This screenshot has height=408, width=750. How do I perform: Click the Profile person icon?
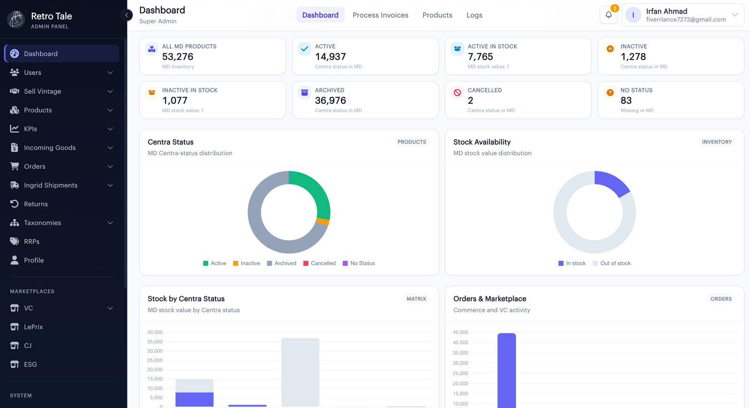pyautogui.click(x=15, y=260)
